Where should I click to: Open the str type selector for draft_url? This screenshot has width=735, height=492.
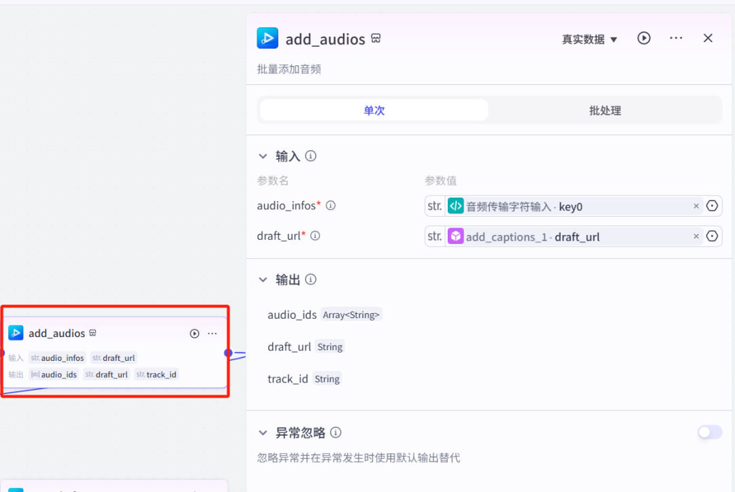point(434,236)
